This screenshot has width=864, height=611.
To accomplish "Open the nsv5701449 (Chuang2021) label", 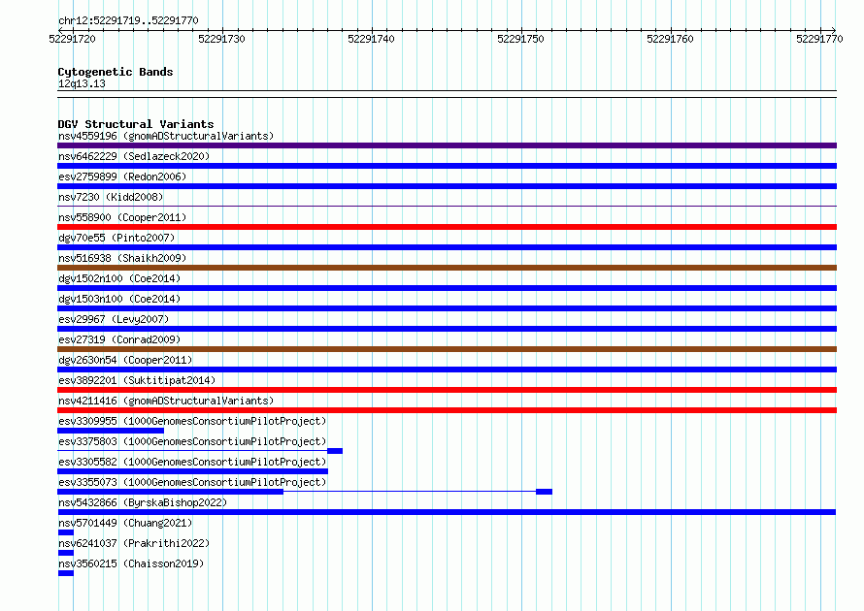I will (x=125, y=523).
